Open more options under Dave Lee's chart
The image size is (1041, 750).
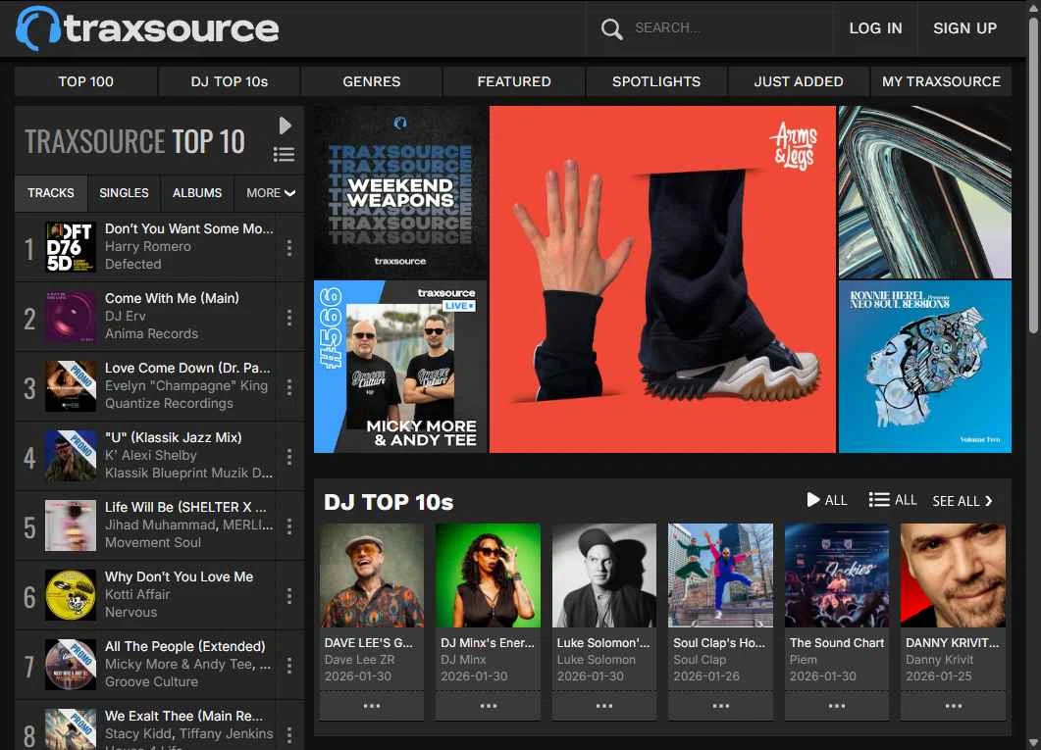tap(372, 706)
